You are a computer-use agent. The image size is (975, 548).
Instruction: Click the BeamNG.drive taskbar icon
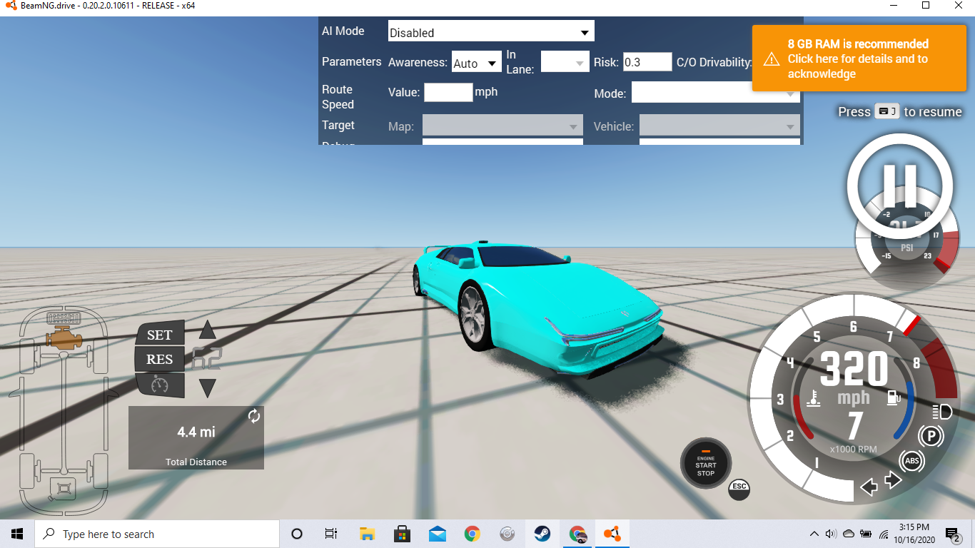click(612, 534)
